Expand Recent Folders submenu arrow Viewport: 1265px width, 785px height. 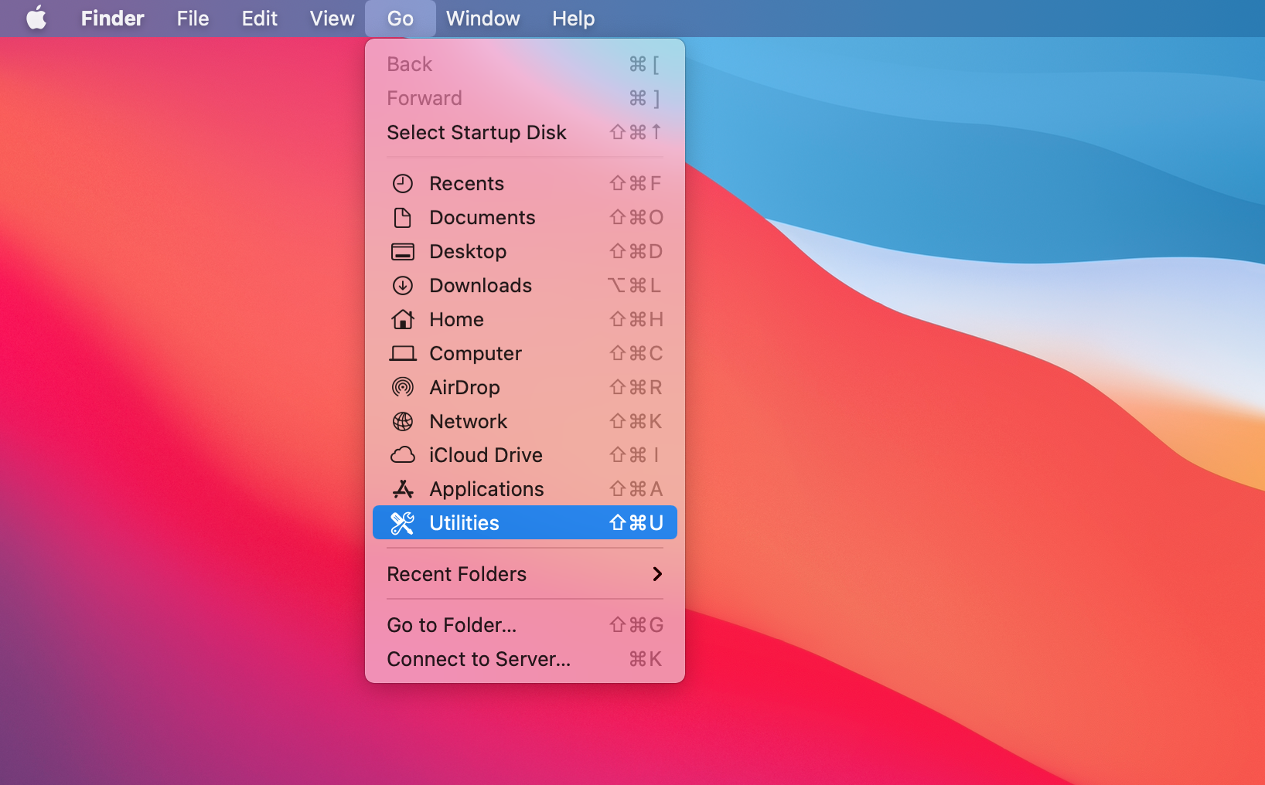657,574
